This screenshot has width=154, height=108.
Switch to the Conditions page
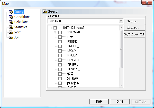[x=22, y=17]
